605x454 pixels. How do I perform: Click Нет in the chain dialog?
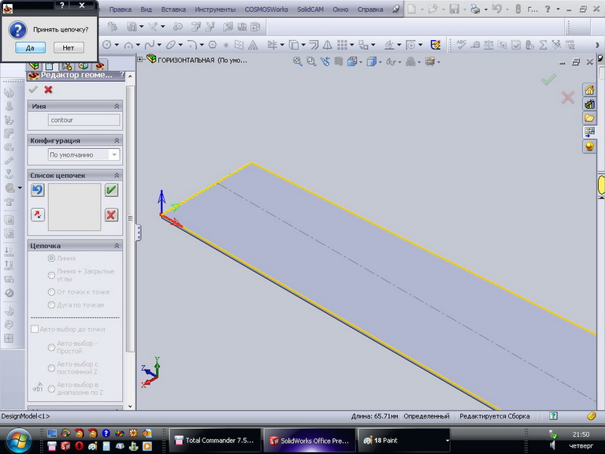pyautogui.click(x=69, y=48)
